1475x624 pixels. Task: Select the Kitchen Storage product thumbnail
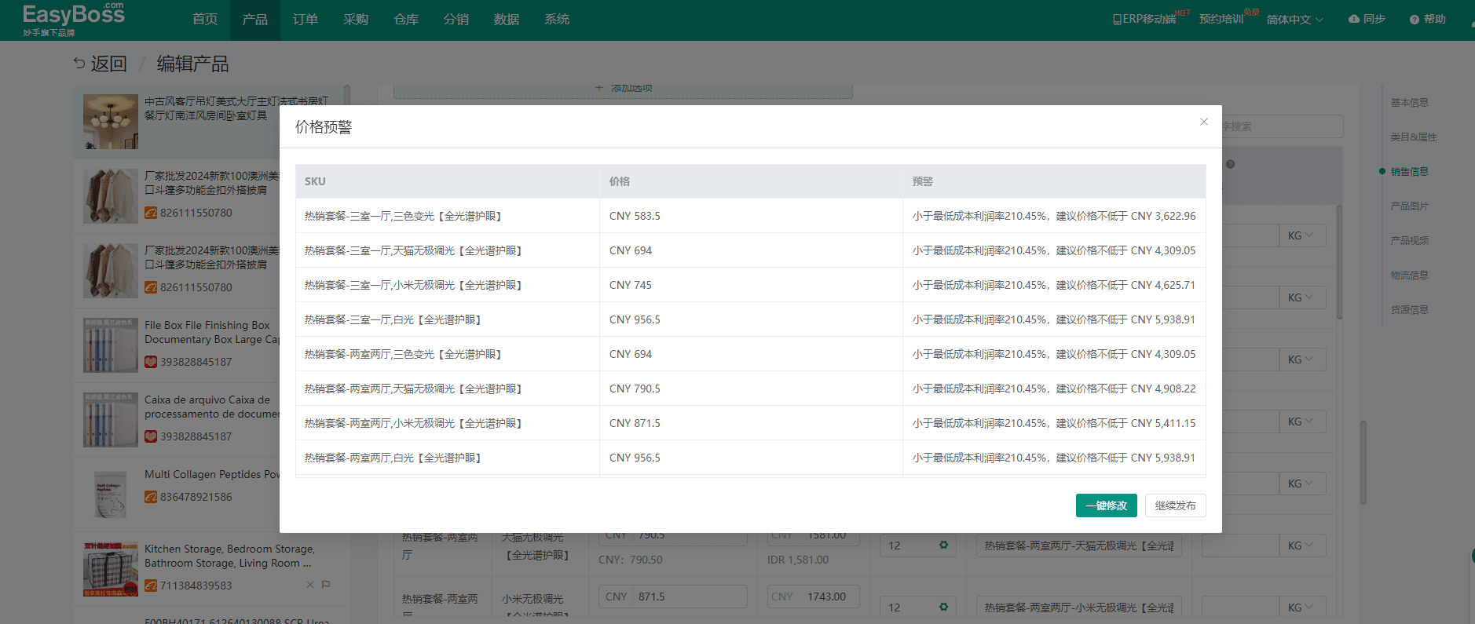[x=111, y=569]
